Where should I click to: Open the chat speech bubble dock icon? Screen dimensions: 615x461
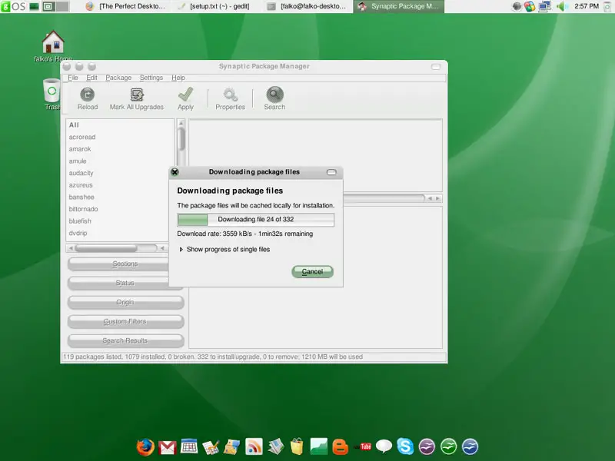[x=384, y=446]
